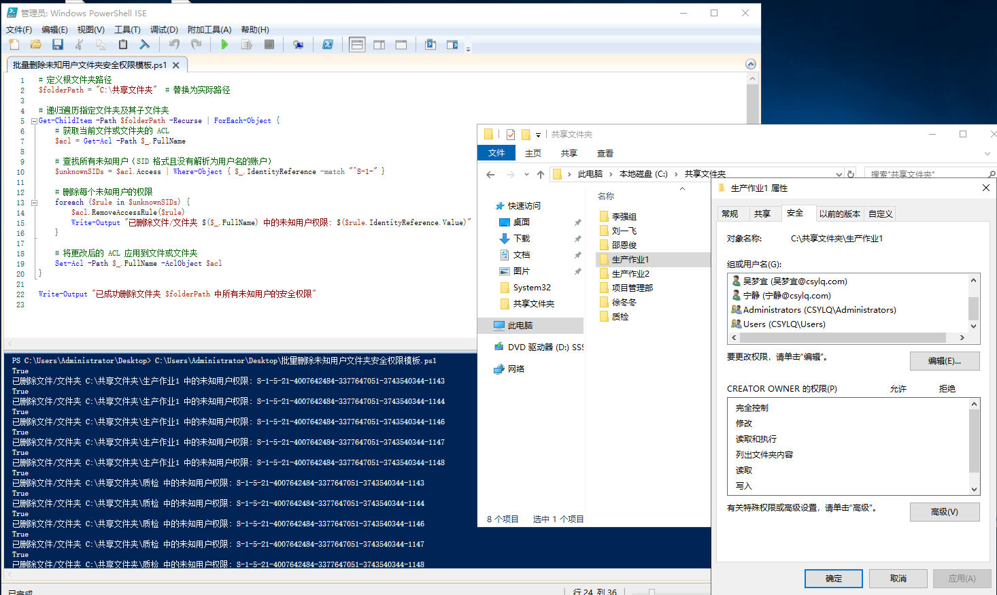The height and width of the screenshot is (595, 997).
Task: Click the 取消 button in properties dialog
Action: point(898,579)
